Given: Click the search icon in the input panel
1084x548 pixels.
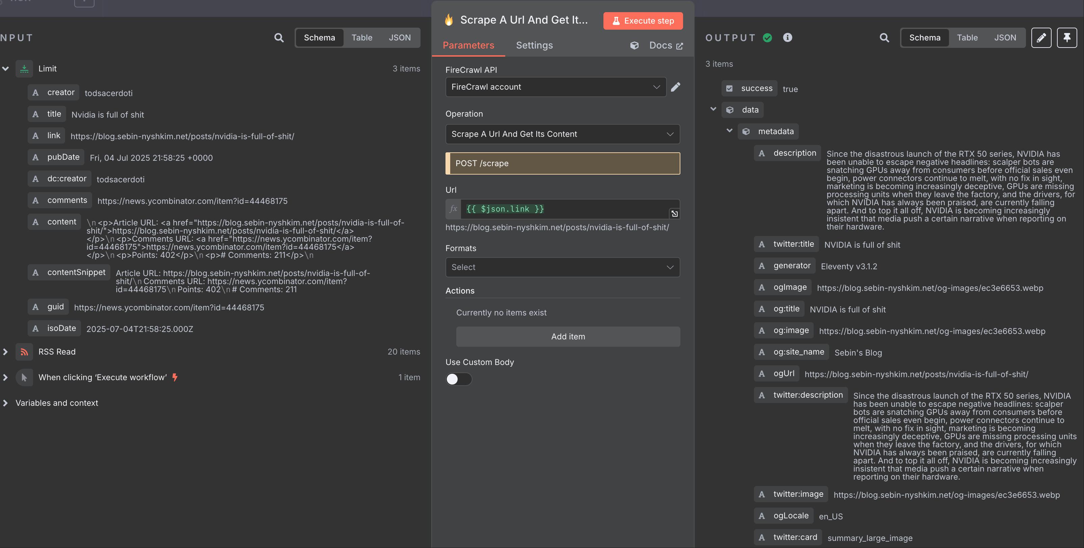Looking at the screenshot, I should point(278,38).
